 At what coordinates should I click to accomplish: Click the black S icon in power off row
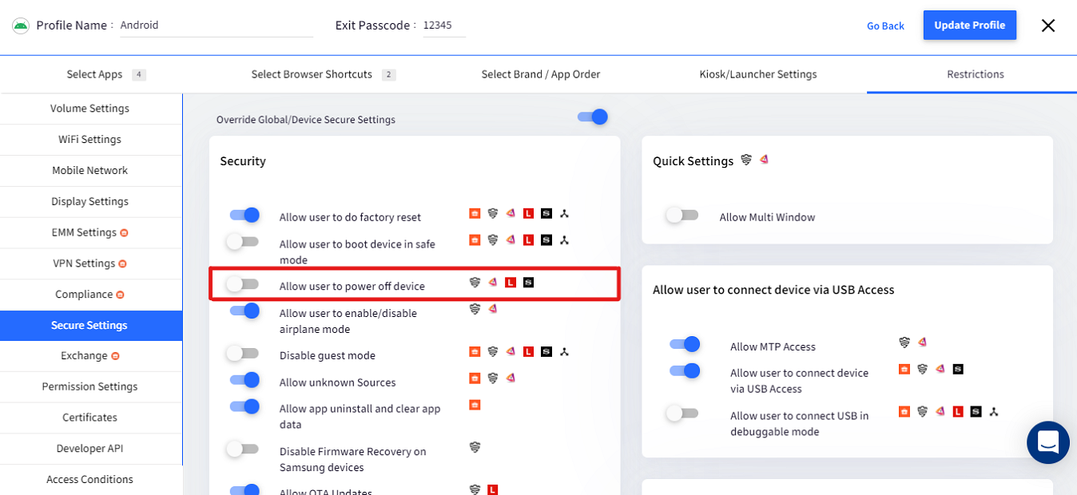pos(528,282)
